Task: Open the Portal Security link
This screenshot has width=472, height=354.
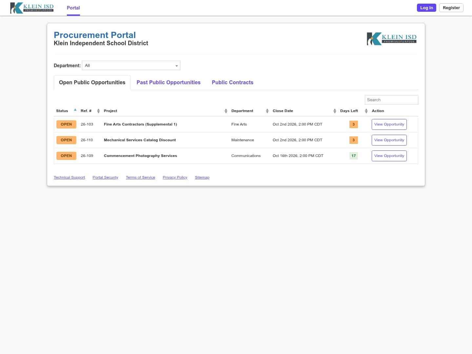Action: pyautogui.click(x=105, y=177)
